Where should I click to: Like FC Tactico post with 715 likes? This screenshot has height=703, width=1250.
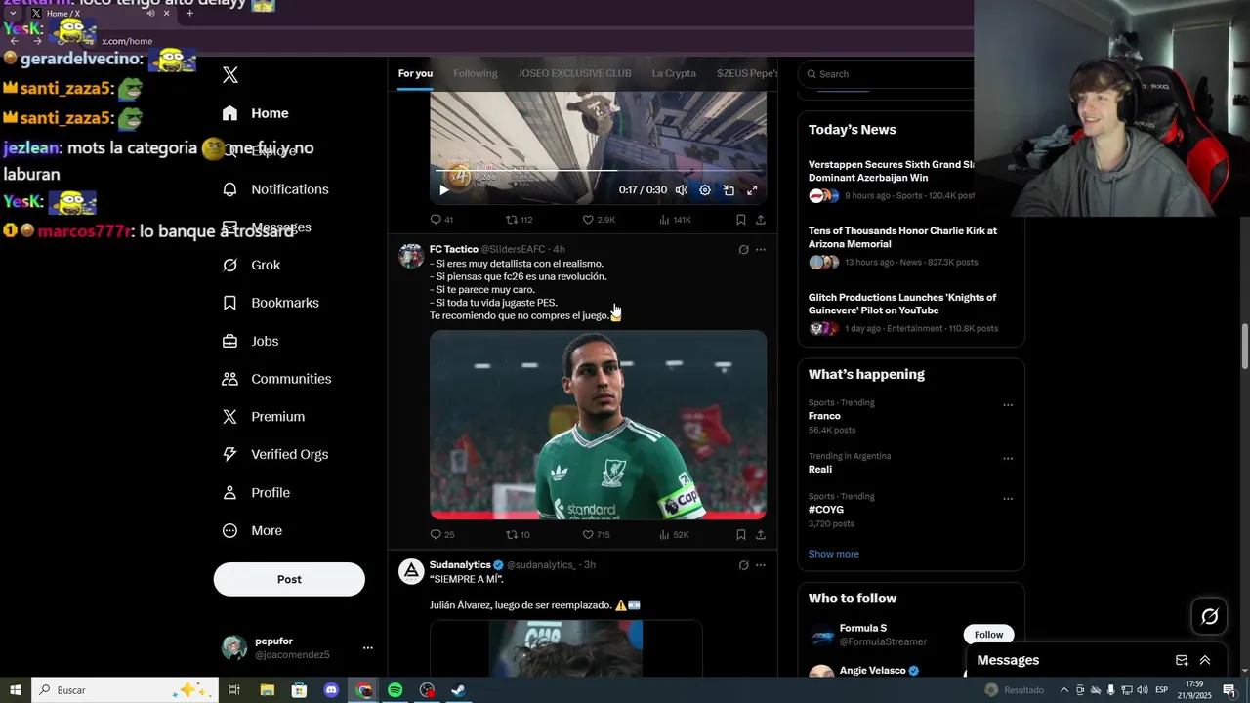point(596,534)
